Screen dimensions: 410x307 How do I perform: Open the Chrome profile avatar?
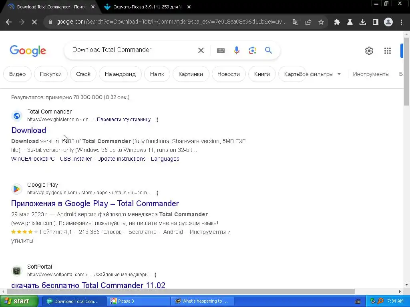tap(388, 22)
